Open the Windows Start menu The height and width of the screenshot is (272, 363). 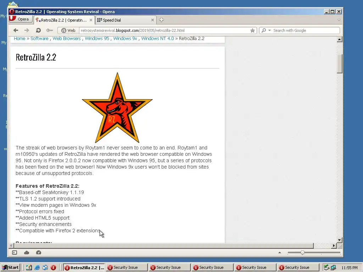tap(10, 267)
